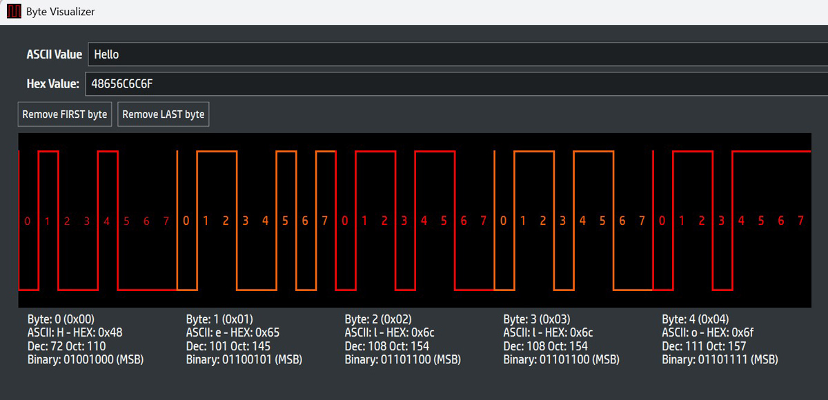The width and height of the screenshot is (828, 400).
Task: Click bit label 4 in byte 2's waveform
Action: click(x=424, y=221)
